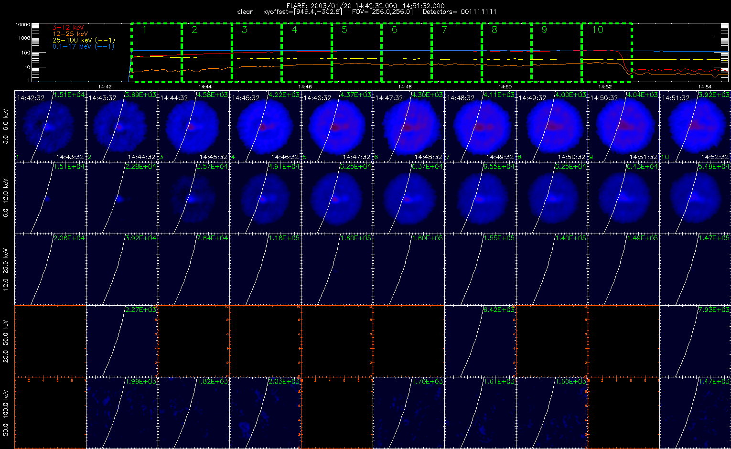
Task: Click the '2.06E+04' flux value
Action: 69,238
